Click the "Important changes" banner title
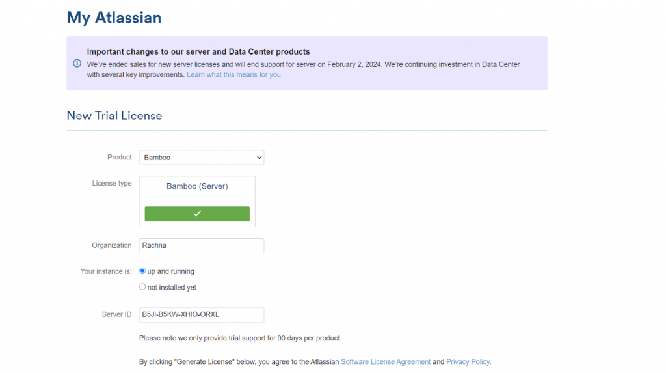Viewport: 666px width, 373px height. pos(198,52)
